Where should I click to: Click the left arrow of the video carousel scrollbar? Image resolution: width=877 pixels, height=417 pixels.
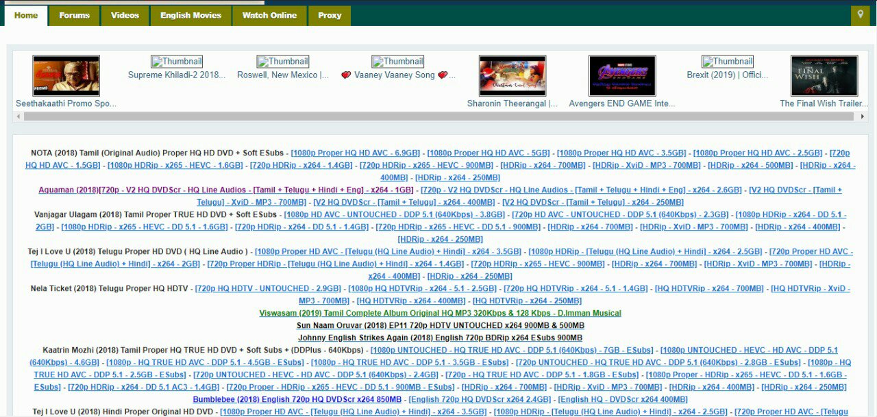[x=18, y=117]
